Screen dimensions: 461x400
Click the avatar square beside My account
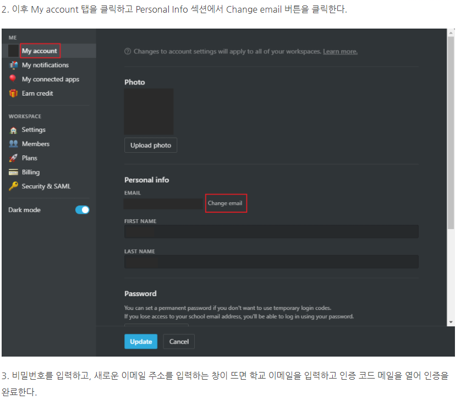pyautogui.click(x=14, y=51)
